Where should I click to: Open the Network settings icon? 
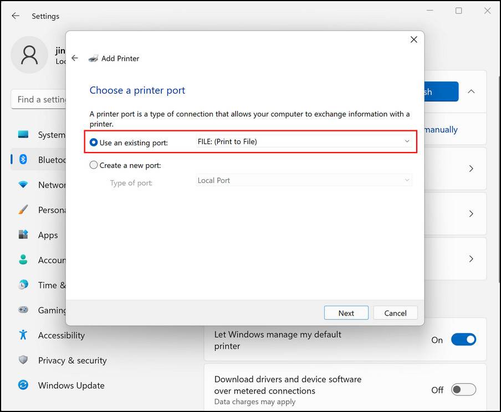click(x=23, y=185)
